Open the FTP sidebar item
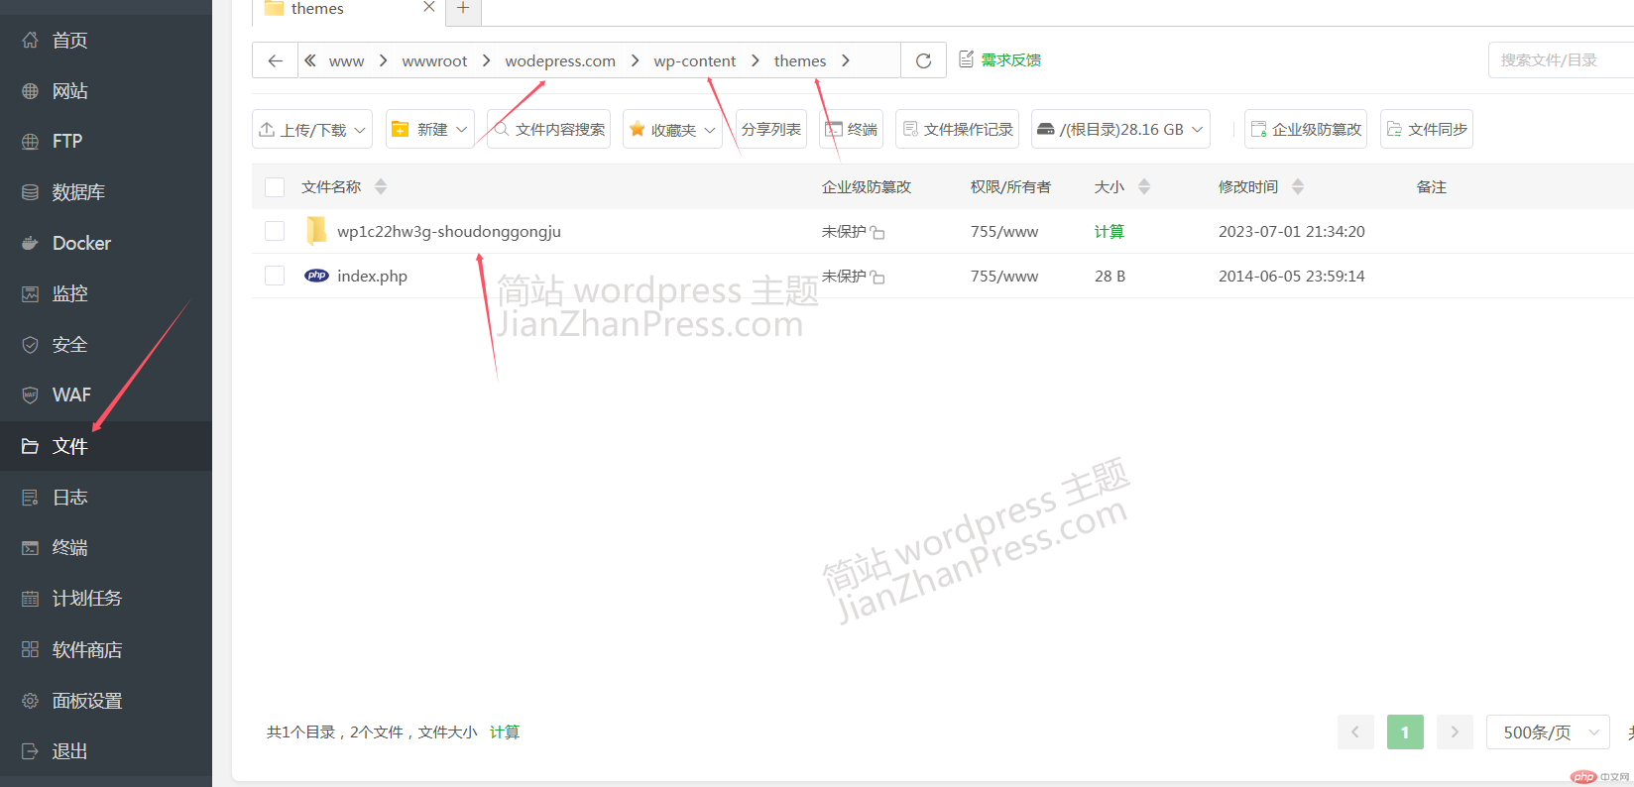The height and width of the screenshot is (787, 1634). tap(106, 142)
